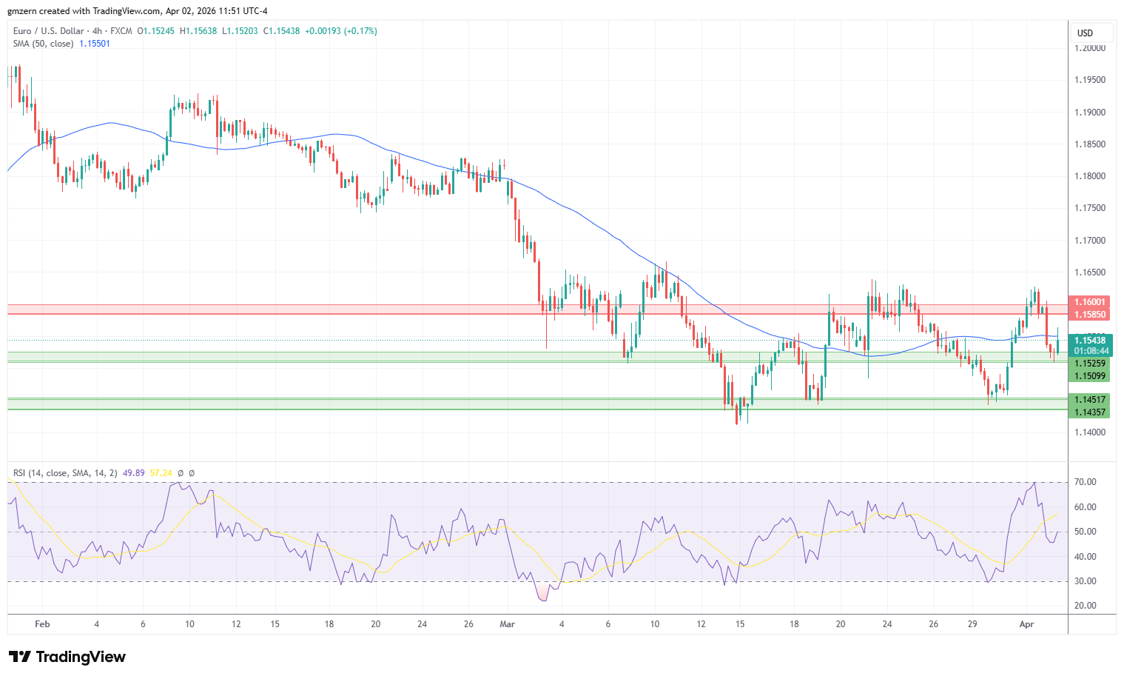
Task: Click the close price C1.15438
Action: tap(282, 31)
